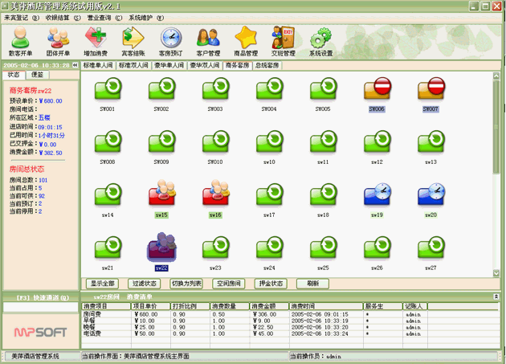Select occupied room sw15

point(163,195)
